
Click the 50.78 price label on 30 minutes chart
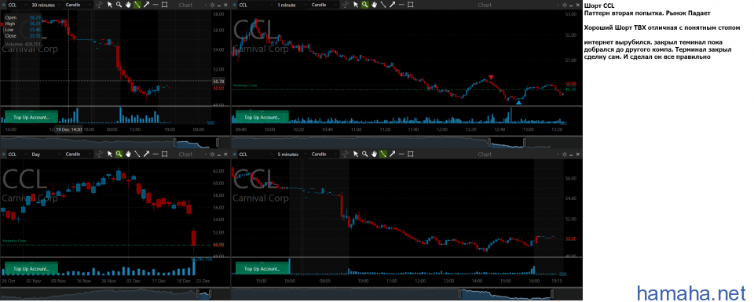(x=219, y=81)
